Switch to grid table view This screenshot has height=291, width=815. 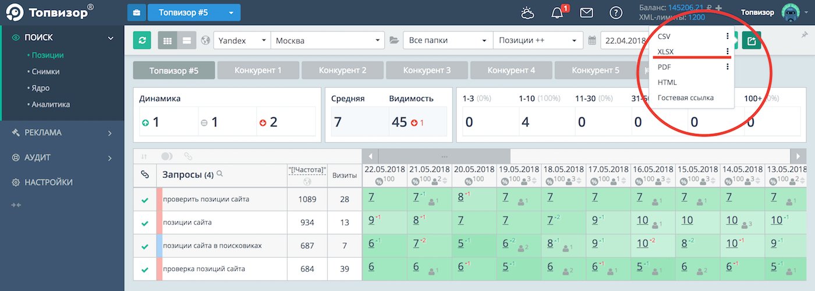168,41
